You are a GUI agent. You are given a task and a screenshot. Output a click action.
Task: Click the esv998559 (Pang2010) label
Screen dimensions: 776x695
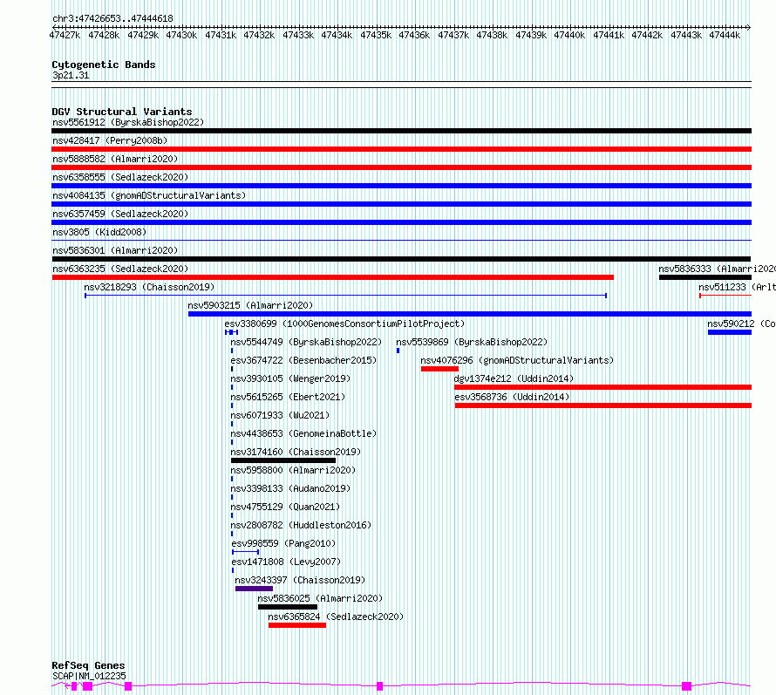(x=283, y=543)
